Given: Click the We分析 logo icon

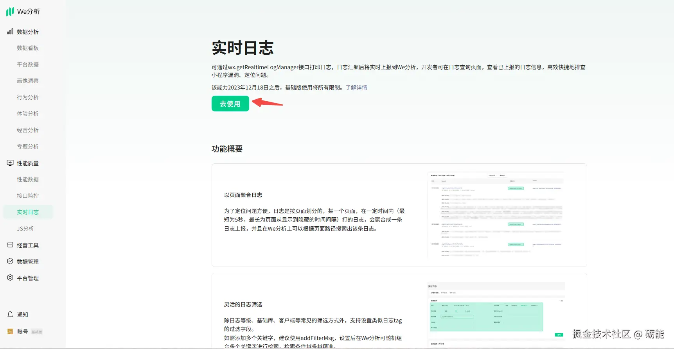Looking at the screenshot, I should (x=10, y=12).
